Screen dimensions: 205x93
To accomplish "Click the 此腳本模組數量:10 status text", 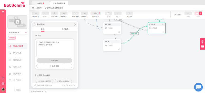I will [x=39, y=91].
